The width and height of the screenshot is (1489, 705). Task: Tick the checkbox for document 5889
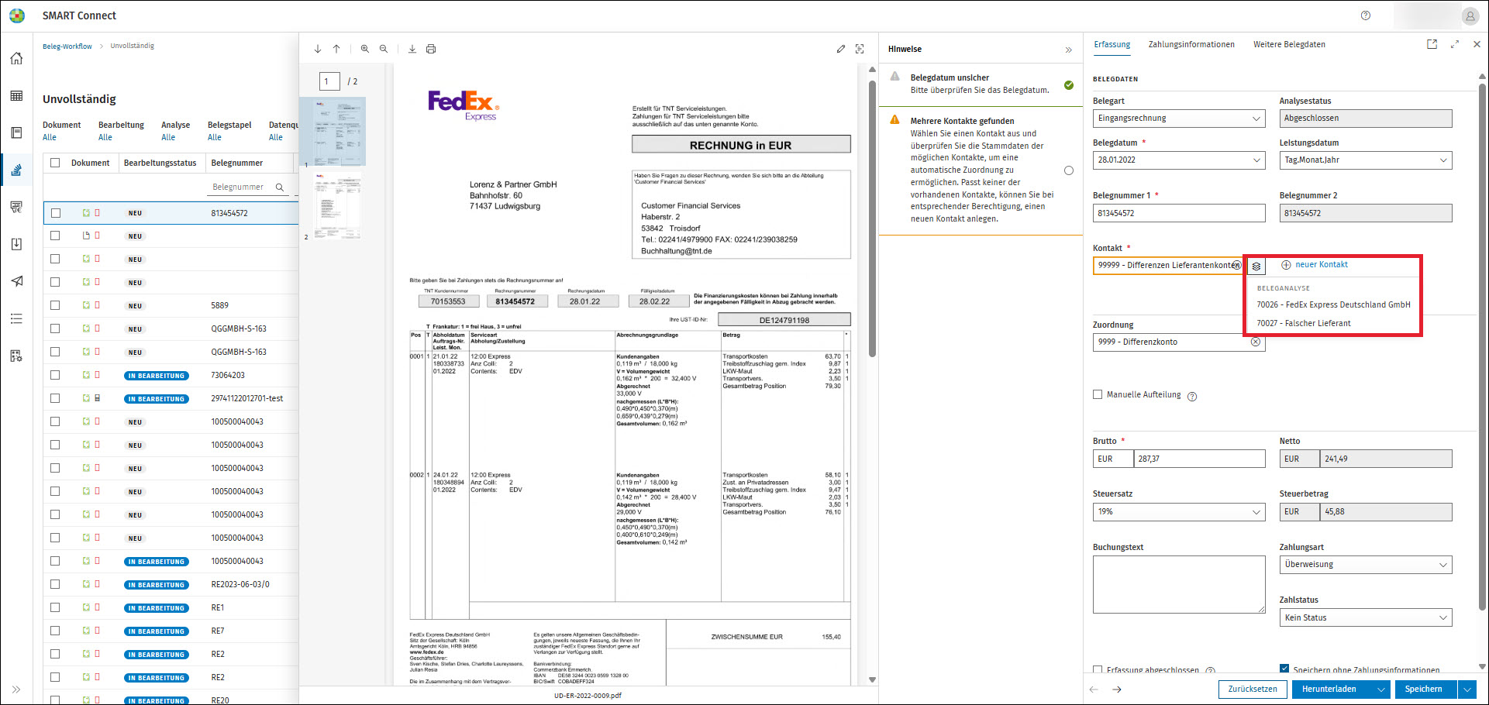[55, 305]
